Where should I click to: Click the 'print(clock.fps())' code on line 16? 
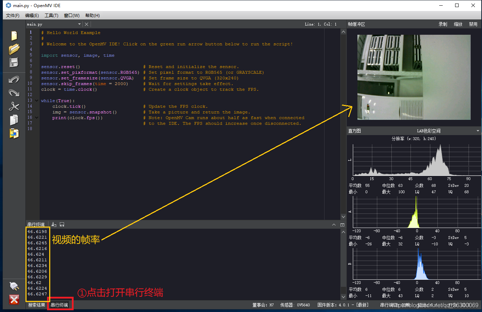(x=78, y=118)
